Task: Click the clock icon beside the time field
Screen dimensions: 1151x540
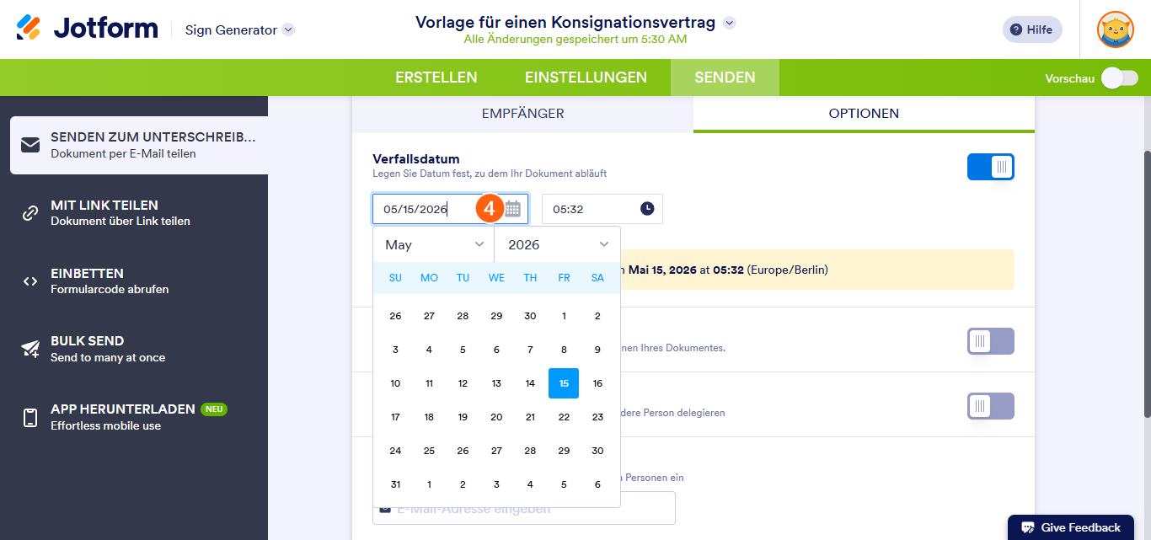Action: click(x=647, y=208)
